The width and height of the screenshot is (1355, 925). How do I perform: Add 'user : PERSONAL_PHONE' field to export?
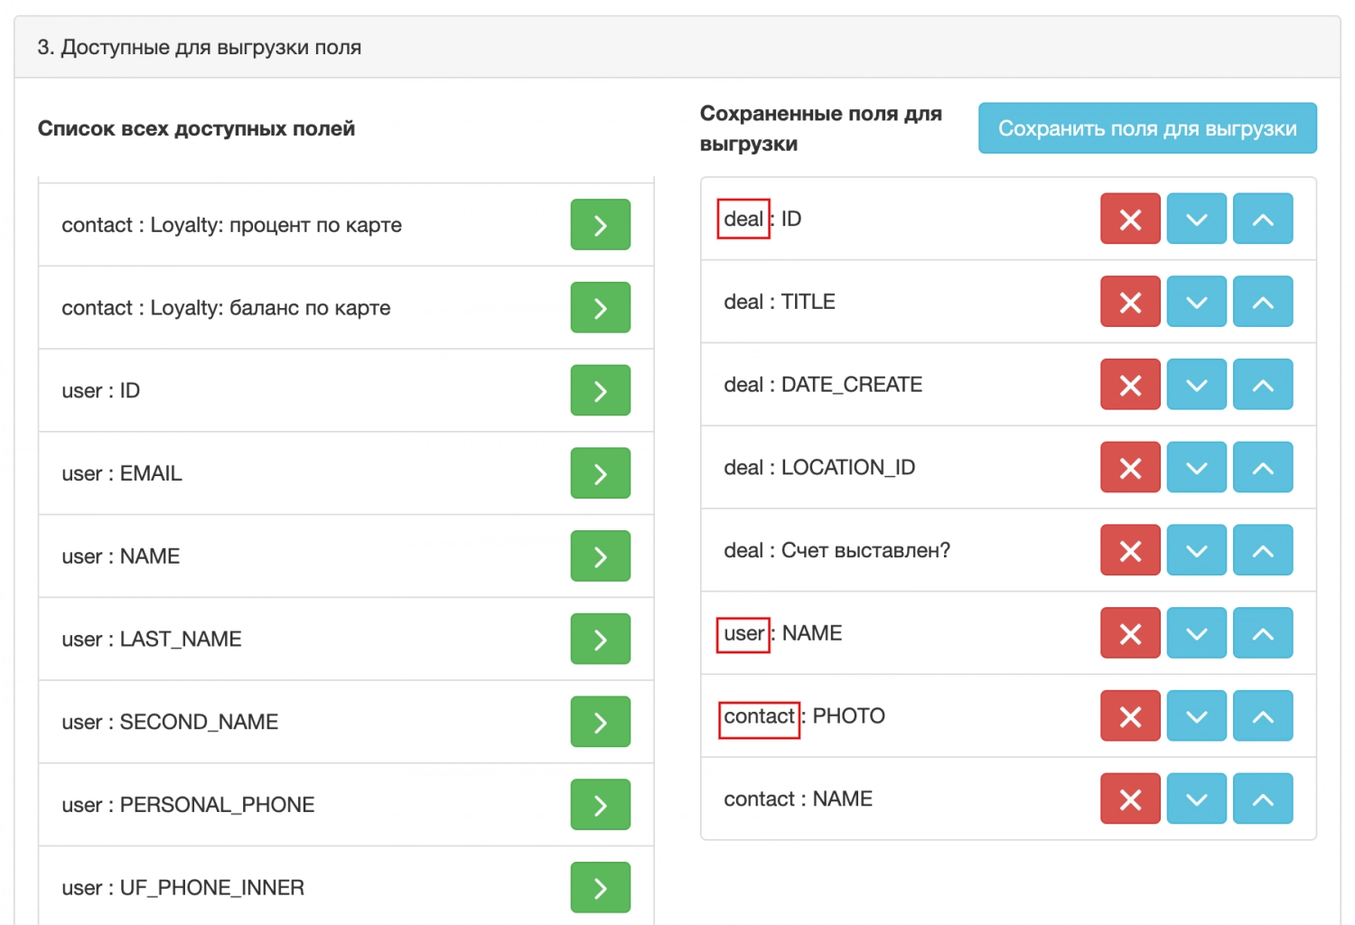tap(600, 805)
